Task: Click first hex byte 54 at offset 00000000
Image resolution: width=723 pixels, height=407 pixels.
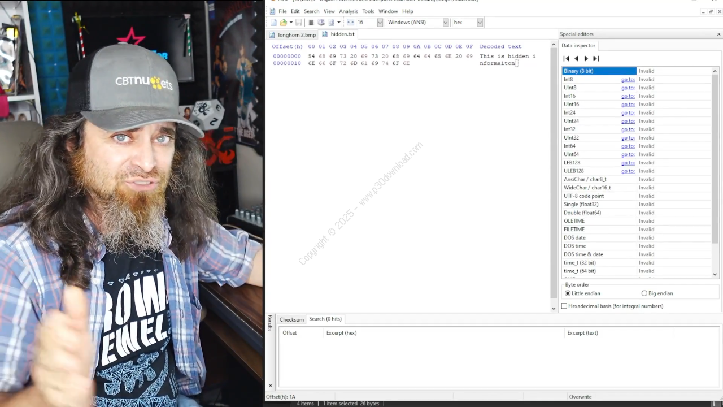Action: (x=311, y=56)
